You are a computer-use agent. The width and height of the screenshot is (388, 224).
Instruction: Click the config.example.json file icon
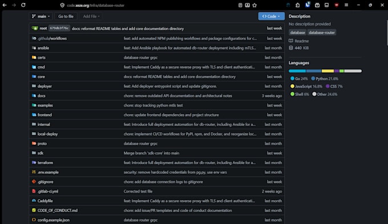click(x=34, y=220)
